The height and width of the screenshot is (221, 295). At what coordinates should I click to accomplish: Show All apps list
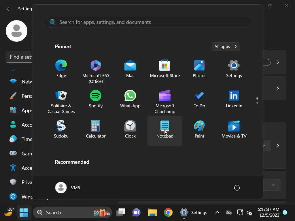click(x=225, y=47)
